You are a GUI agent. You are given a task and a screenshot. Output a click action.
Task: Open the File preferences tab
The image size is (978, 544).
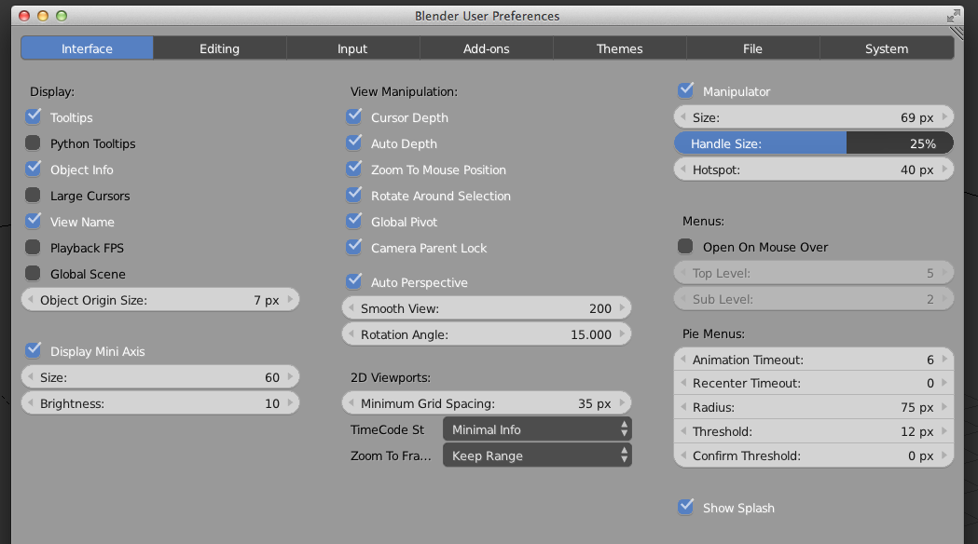pyautogui.click(x=752, y=48)
